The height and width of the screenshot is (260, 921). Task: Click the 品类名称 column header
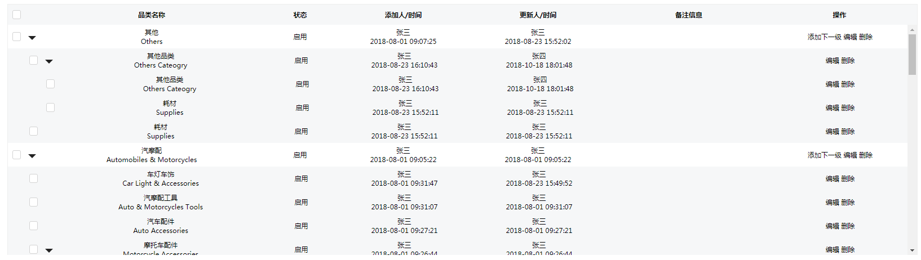(x=152, y=15)
